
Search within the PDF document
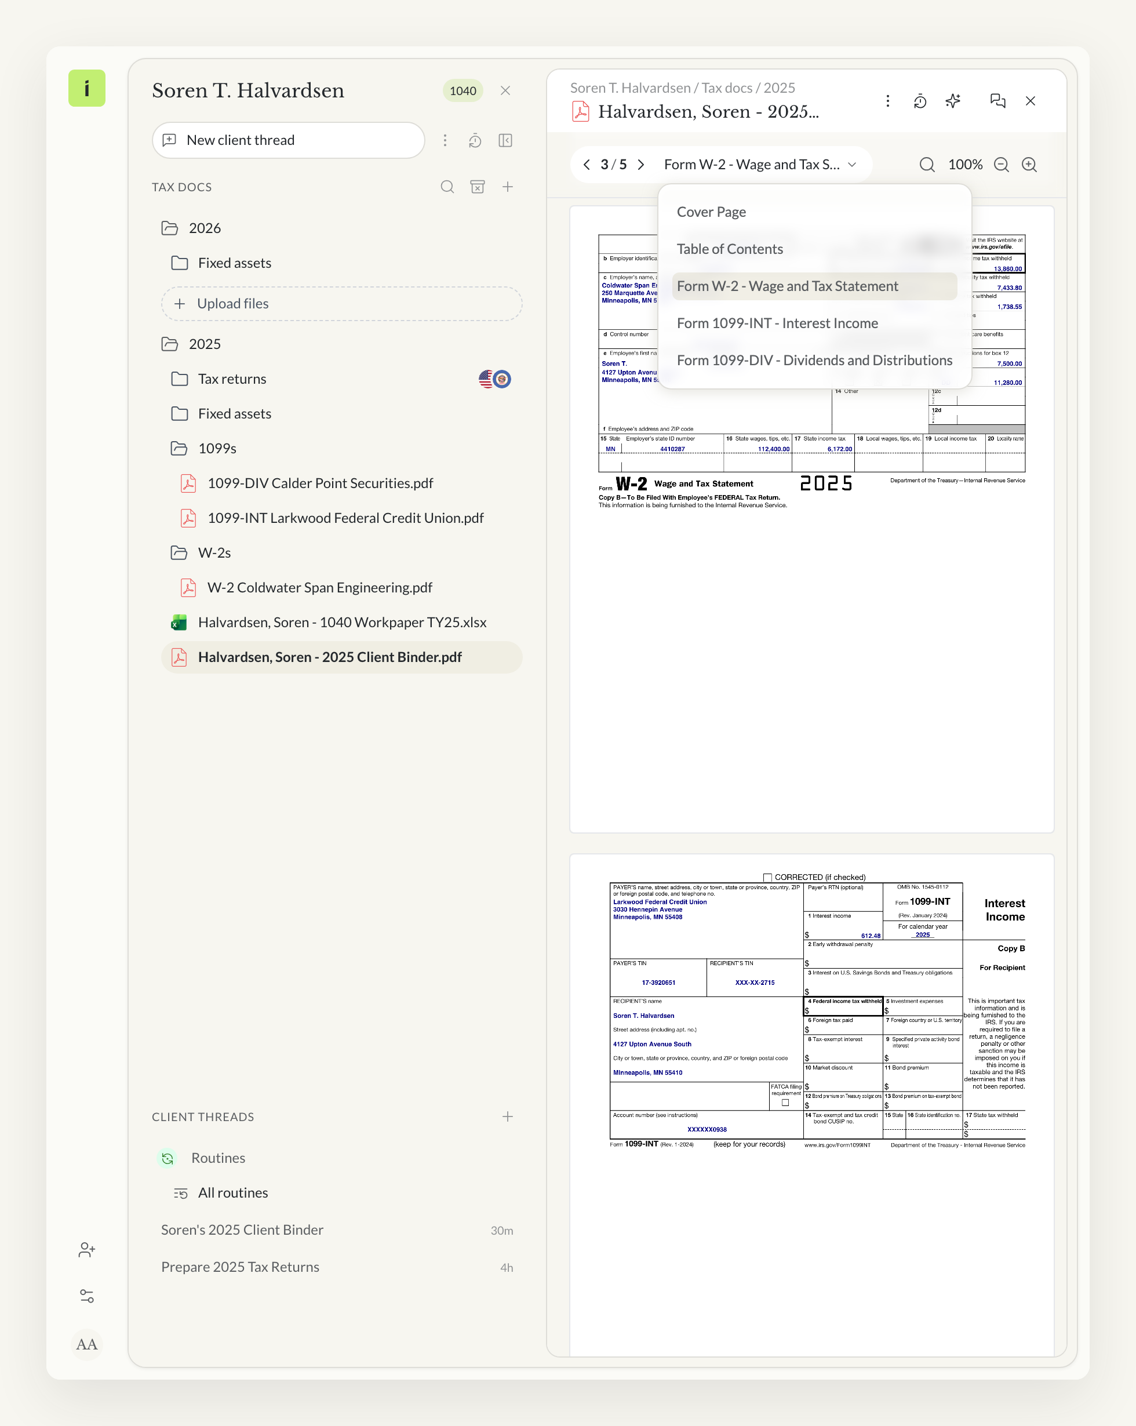coord(927,165)
